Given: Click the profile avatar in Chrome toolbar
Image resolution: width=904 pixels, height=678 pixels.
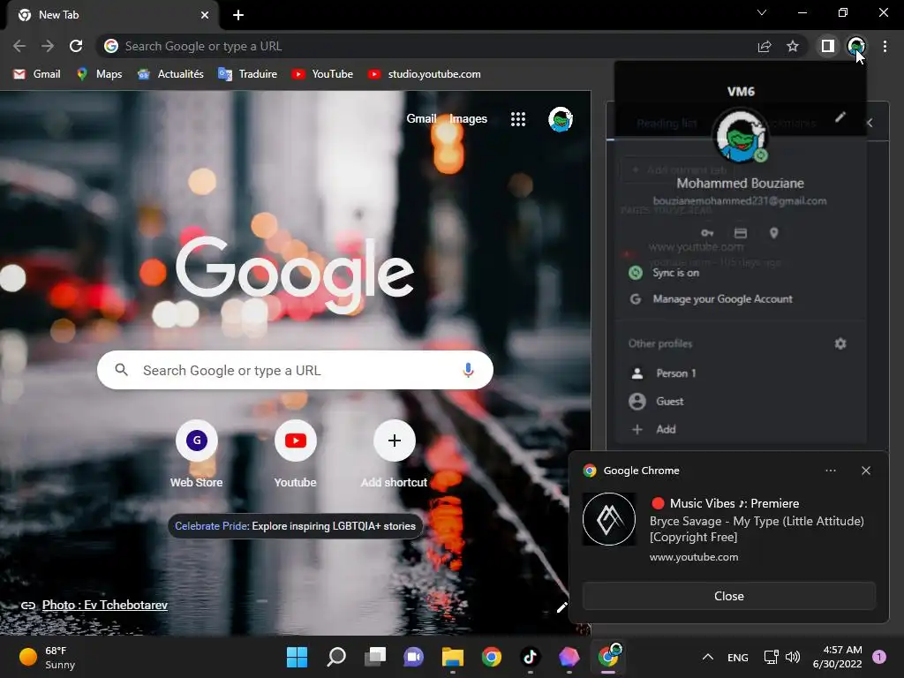Looking at the screenshot, I should pos(856,46).
